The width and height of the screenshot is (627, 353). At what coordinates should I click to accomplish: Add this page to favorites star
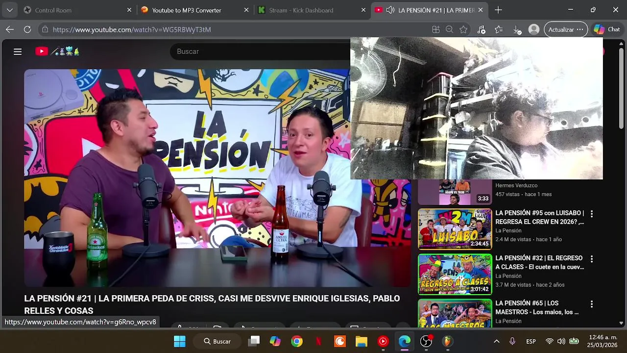pos(463,29)
